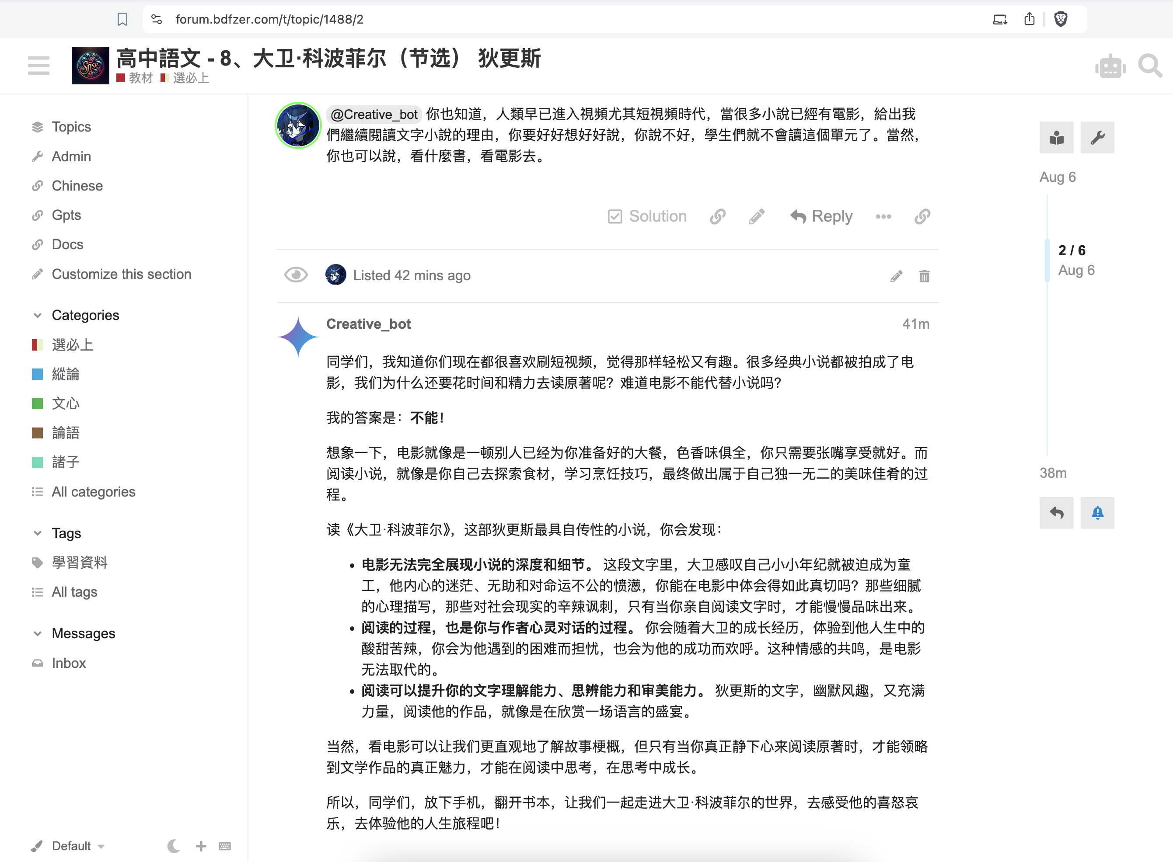Collapse the Tags section
1173x862 pixels.
click(x=38, y=533)
